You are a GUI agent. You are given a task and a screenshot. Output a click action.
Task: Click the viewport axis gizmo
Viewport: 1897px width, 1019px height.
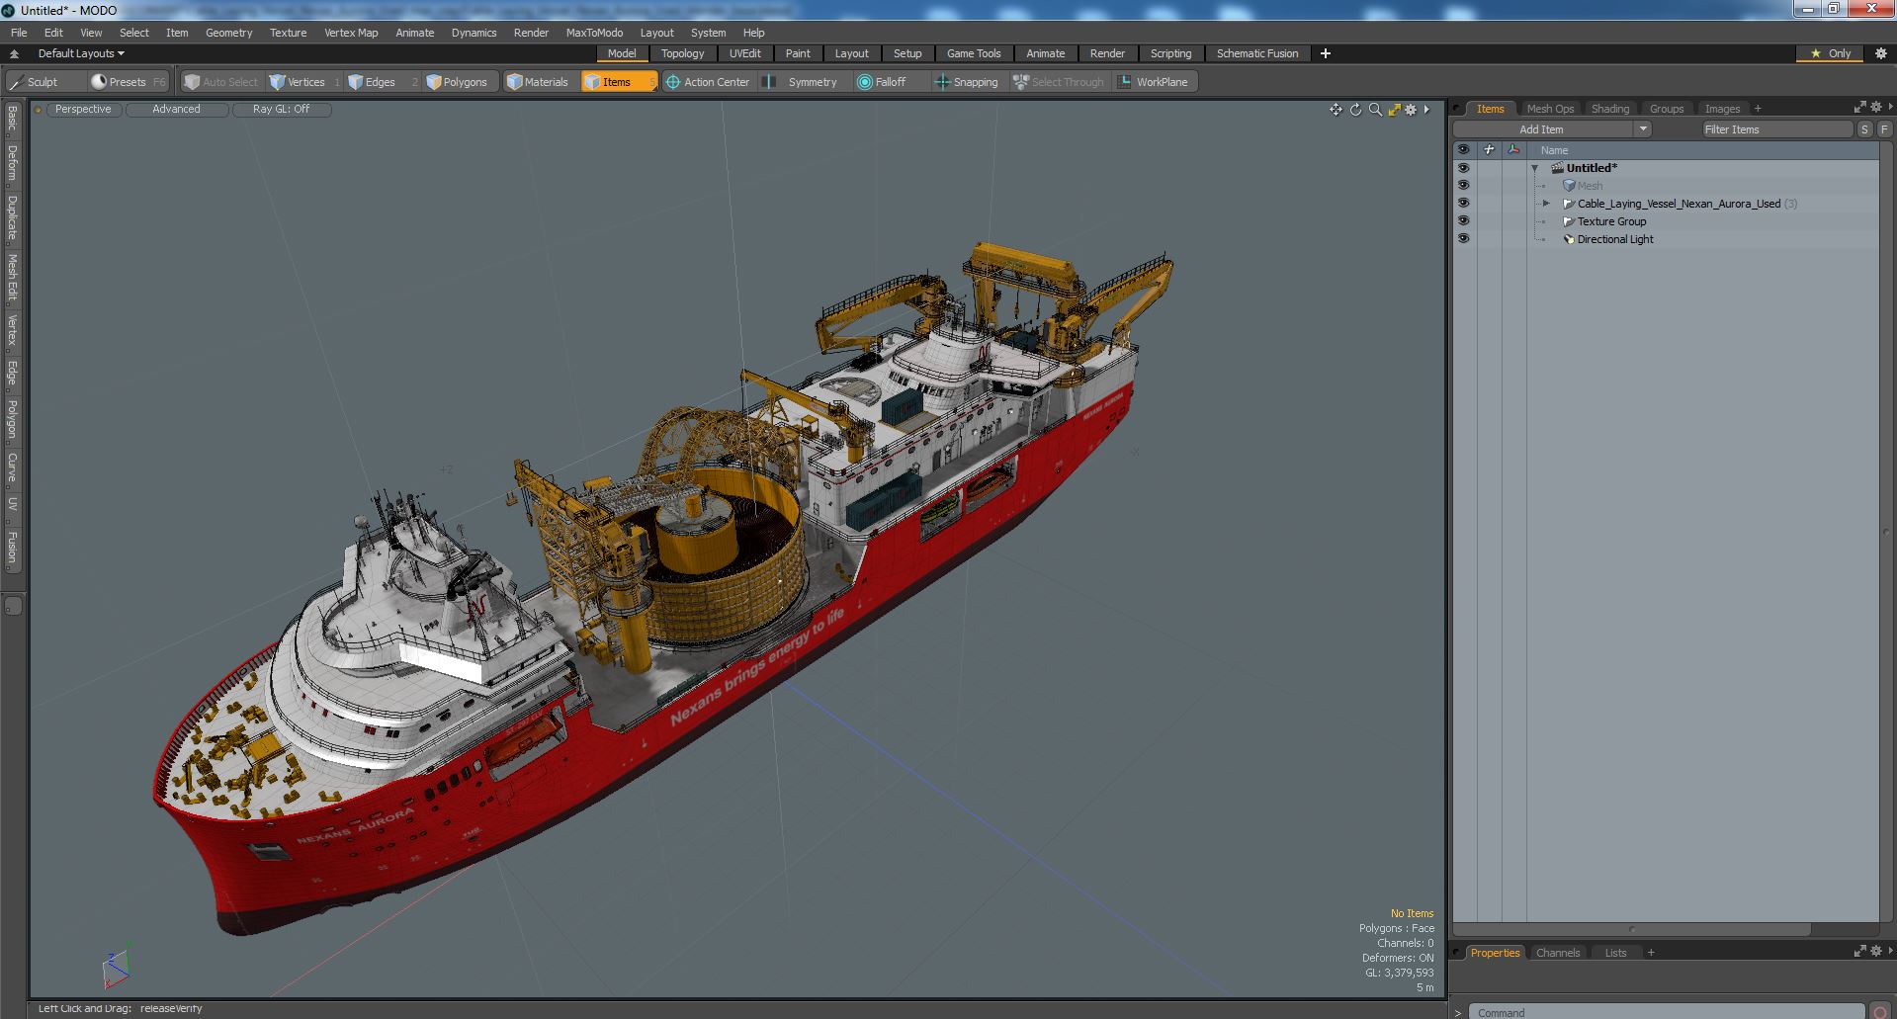click(117, 969)
